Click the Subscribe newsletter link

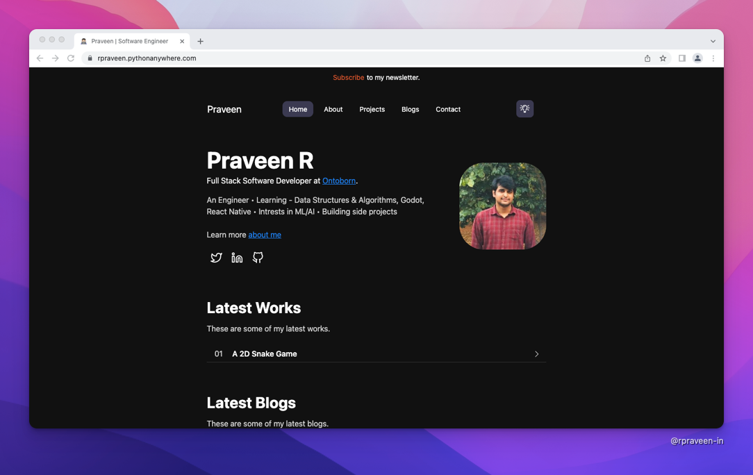tap(349, 77)
